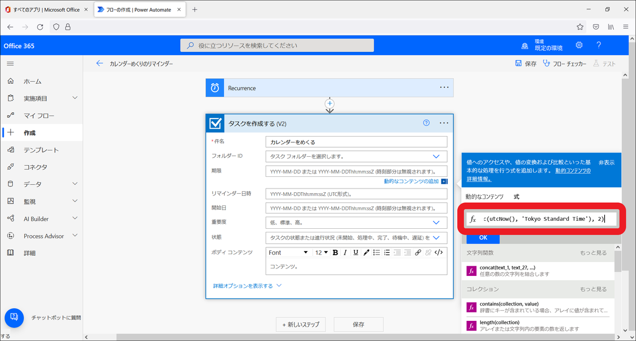
Task: Click the 詳細オプションを表示する link
Action: coord(243,284)
